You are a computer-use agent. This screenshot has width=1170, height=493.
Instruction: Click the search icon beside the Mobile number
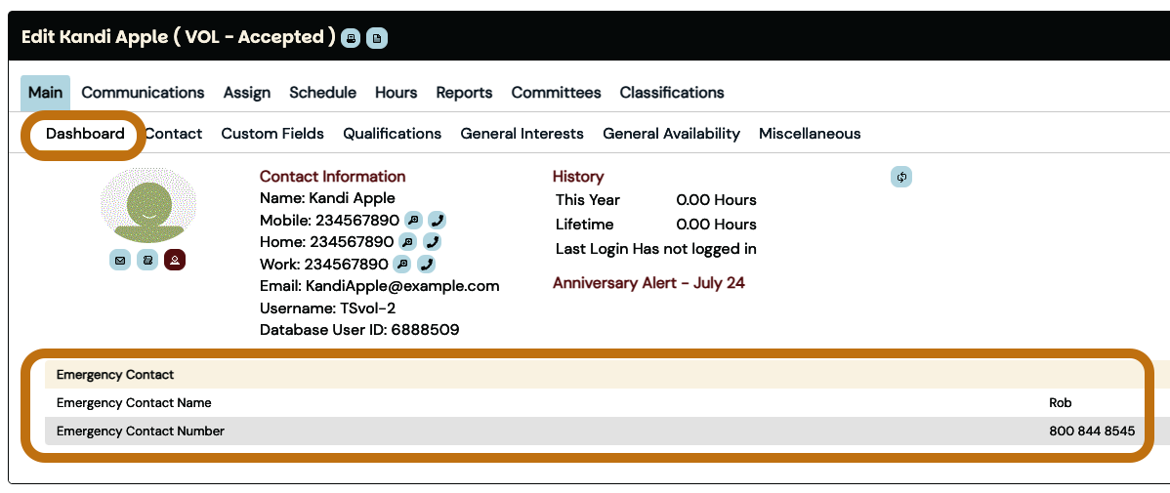(x=413, y=221)
